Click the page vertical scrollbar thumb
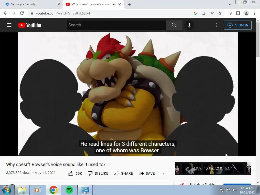The width and height of the screenshot is (260, 195). 258,39
